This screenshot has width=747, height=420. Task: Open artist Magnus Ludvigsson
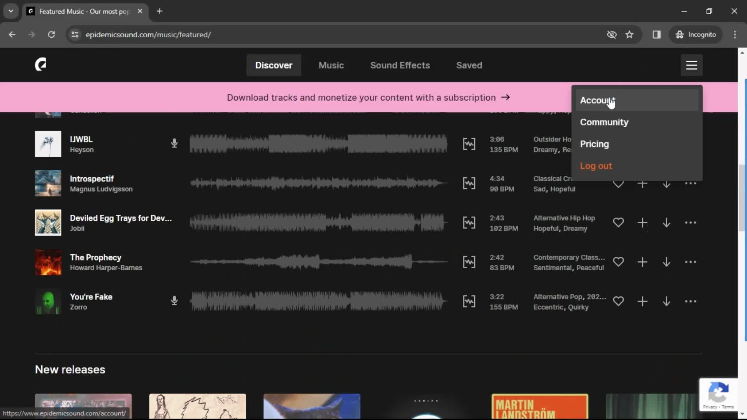pyautogui.click(x=101, y=189)
